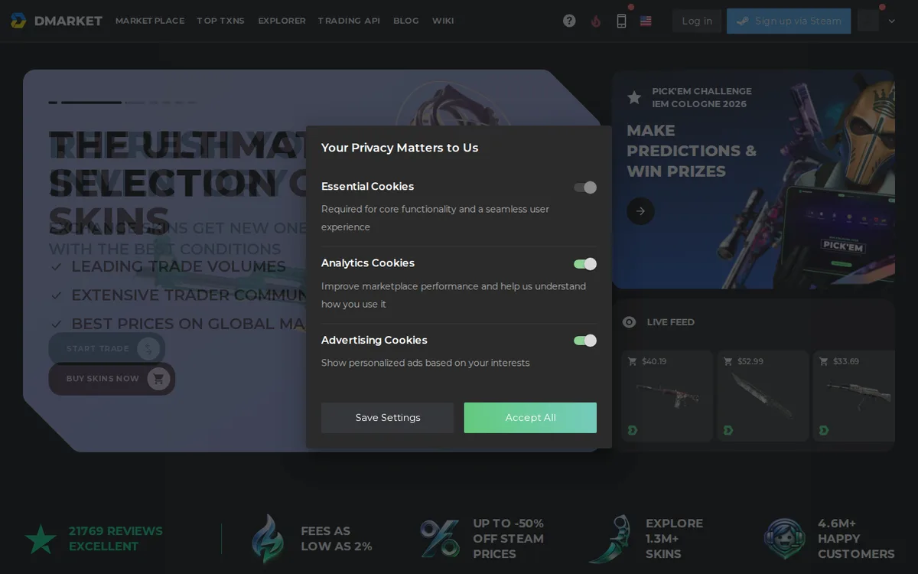
Task: Open the Wiki menu item
Action: [x=443, y=21]
